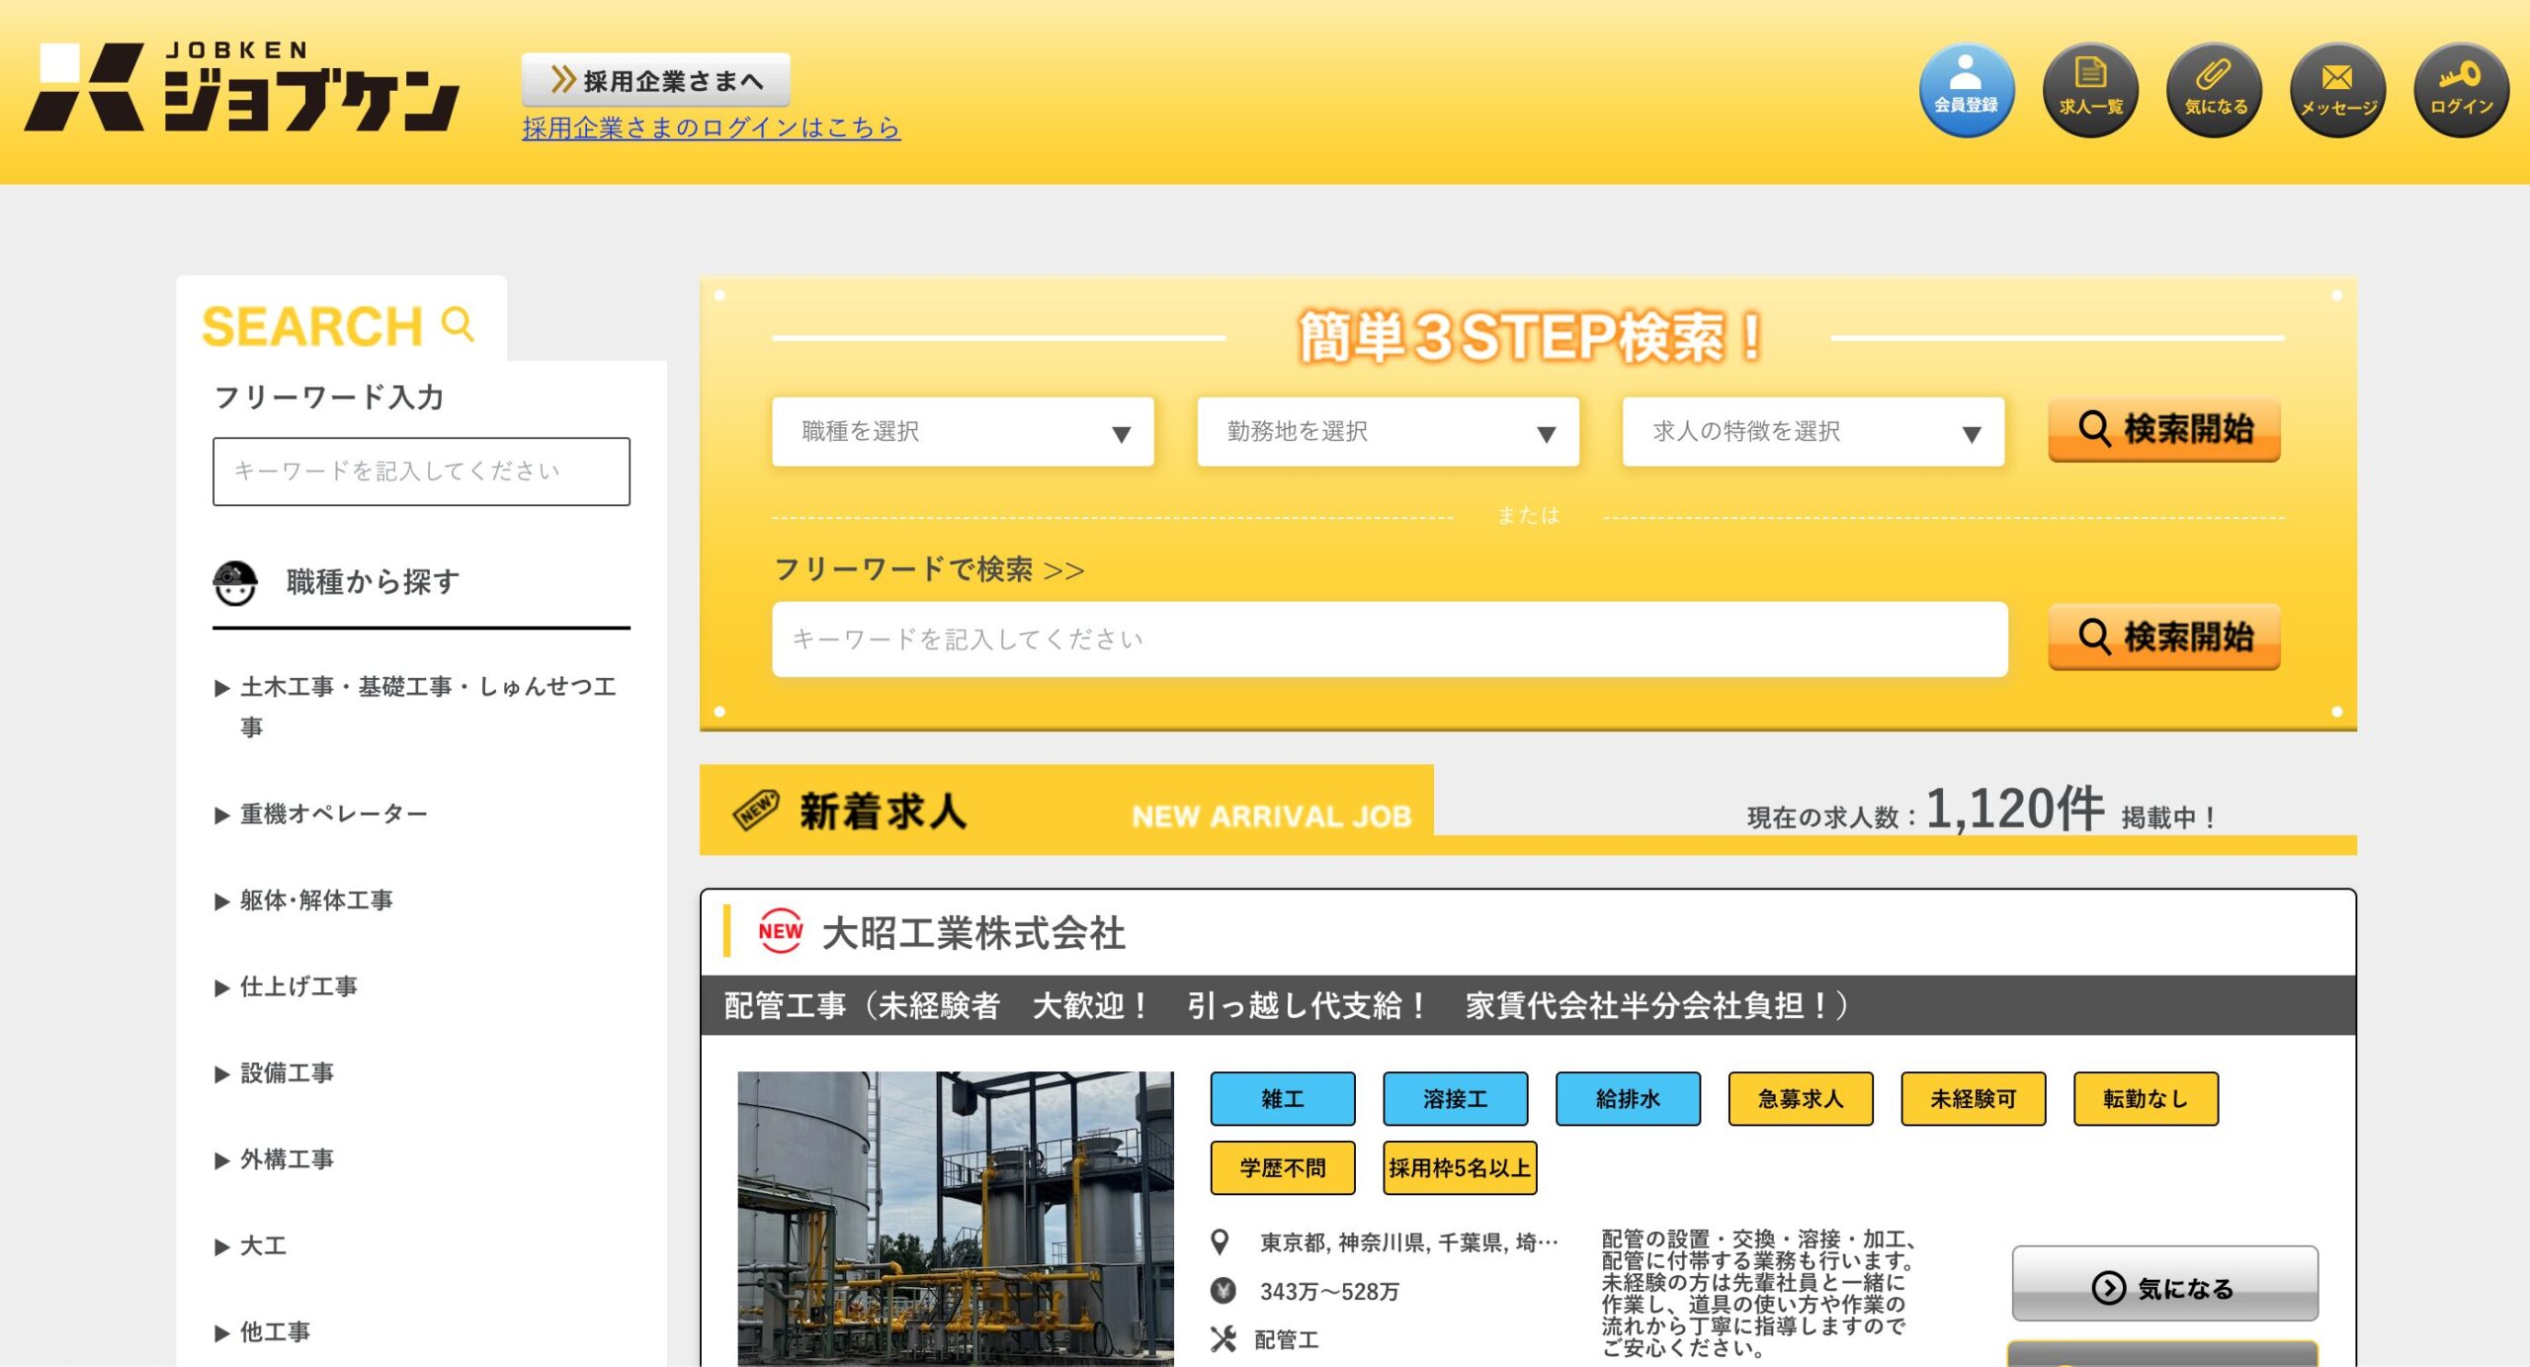This screenshot has width=2530, height=1367.
Task: Open the メッセージ envelope icon
Action: click(x=2337, y=89)
